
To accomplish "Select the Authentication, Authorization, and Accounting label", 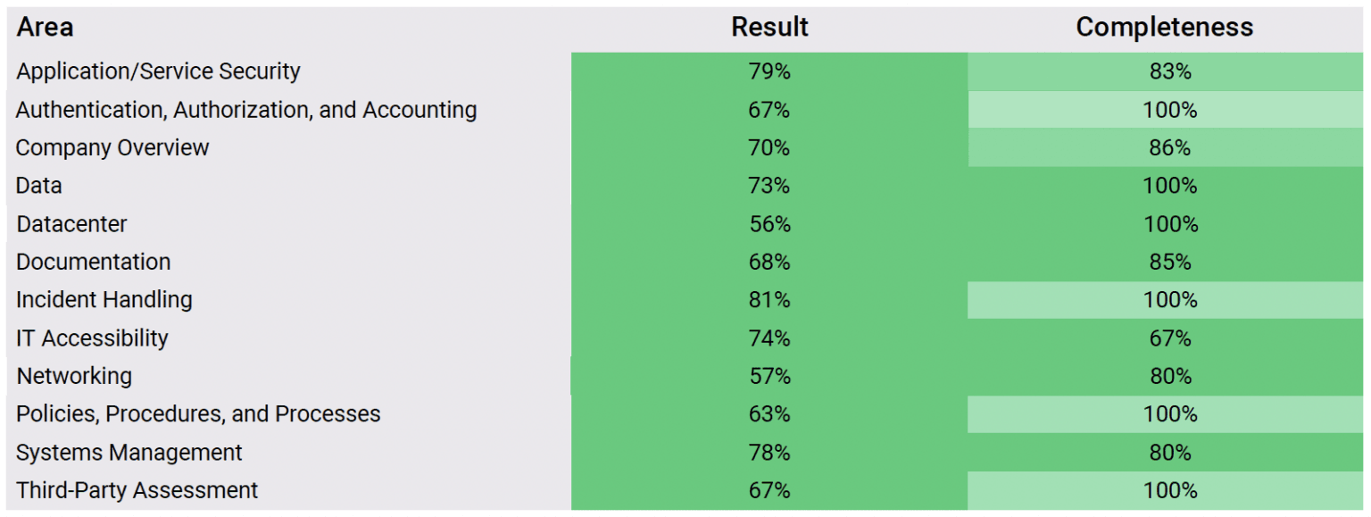I will 246,110.
